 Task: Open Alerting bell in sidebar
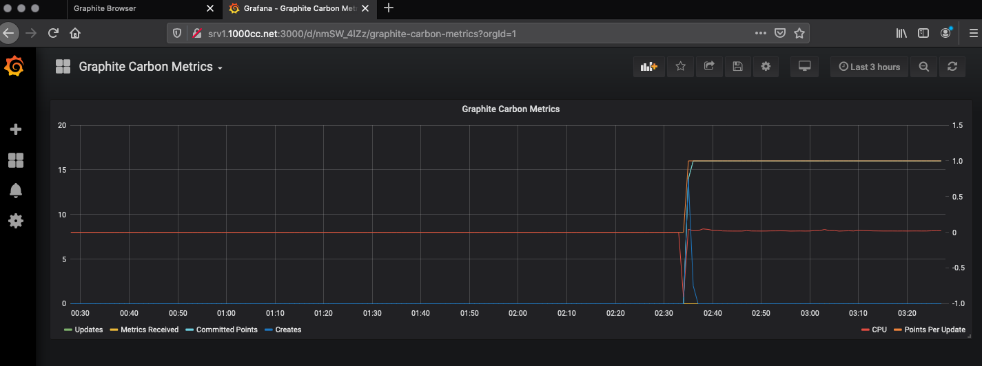tap(15, 191)
